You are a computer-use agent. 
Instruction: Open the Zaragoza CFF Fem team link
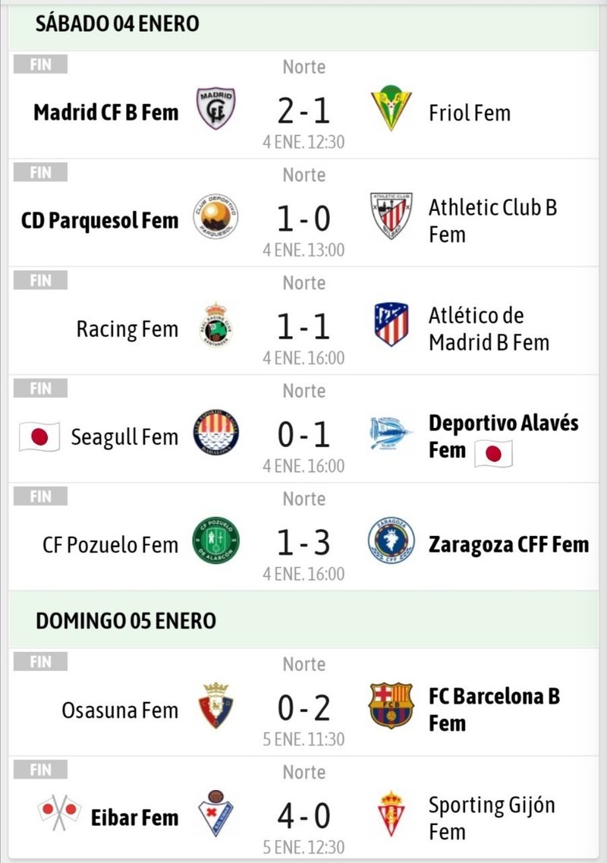[x=509, y=544]
